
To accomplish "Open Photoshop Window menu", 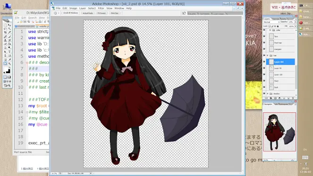I will coord(119,8).
